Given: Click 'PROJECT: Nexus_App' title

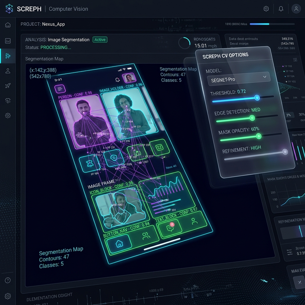Looking at the screenshot, I should click(x=43, y=24).
